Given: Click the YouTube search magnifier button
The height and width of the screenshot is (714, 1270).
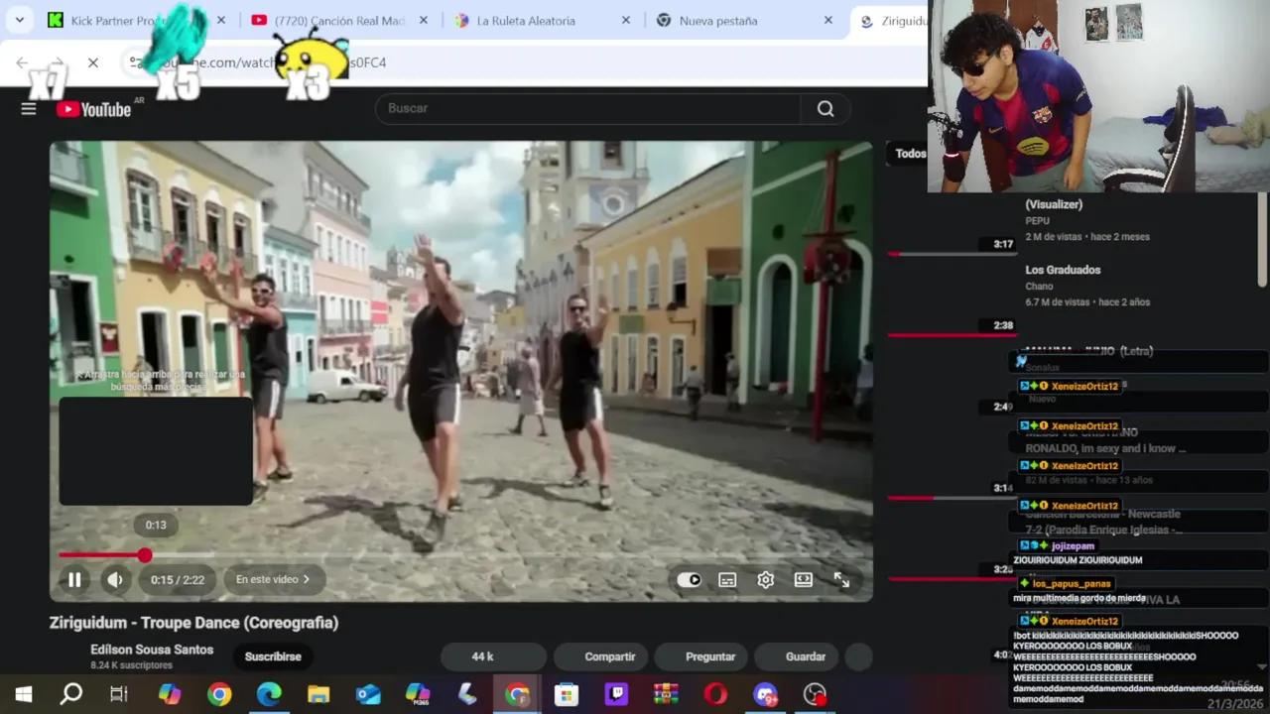Looking at the screenshot, I should pos(825,108).
